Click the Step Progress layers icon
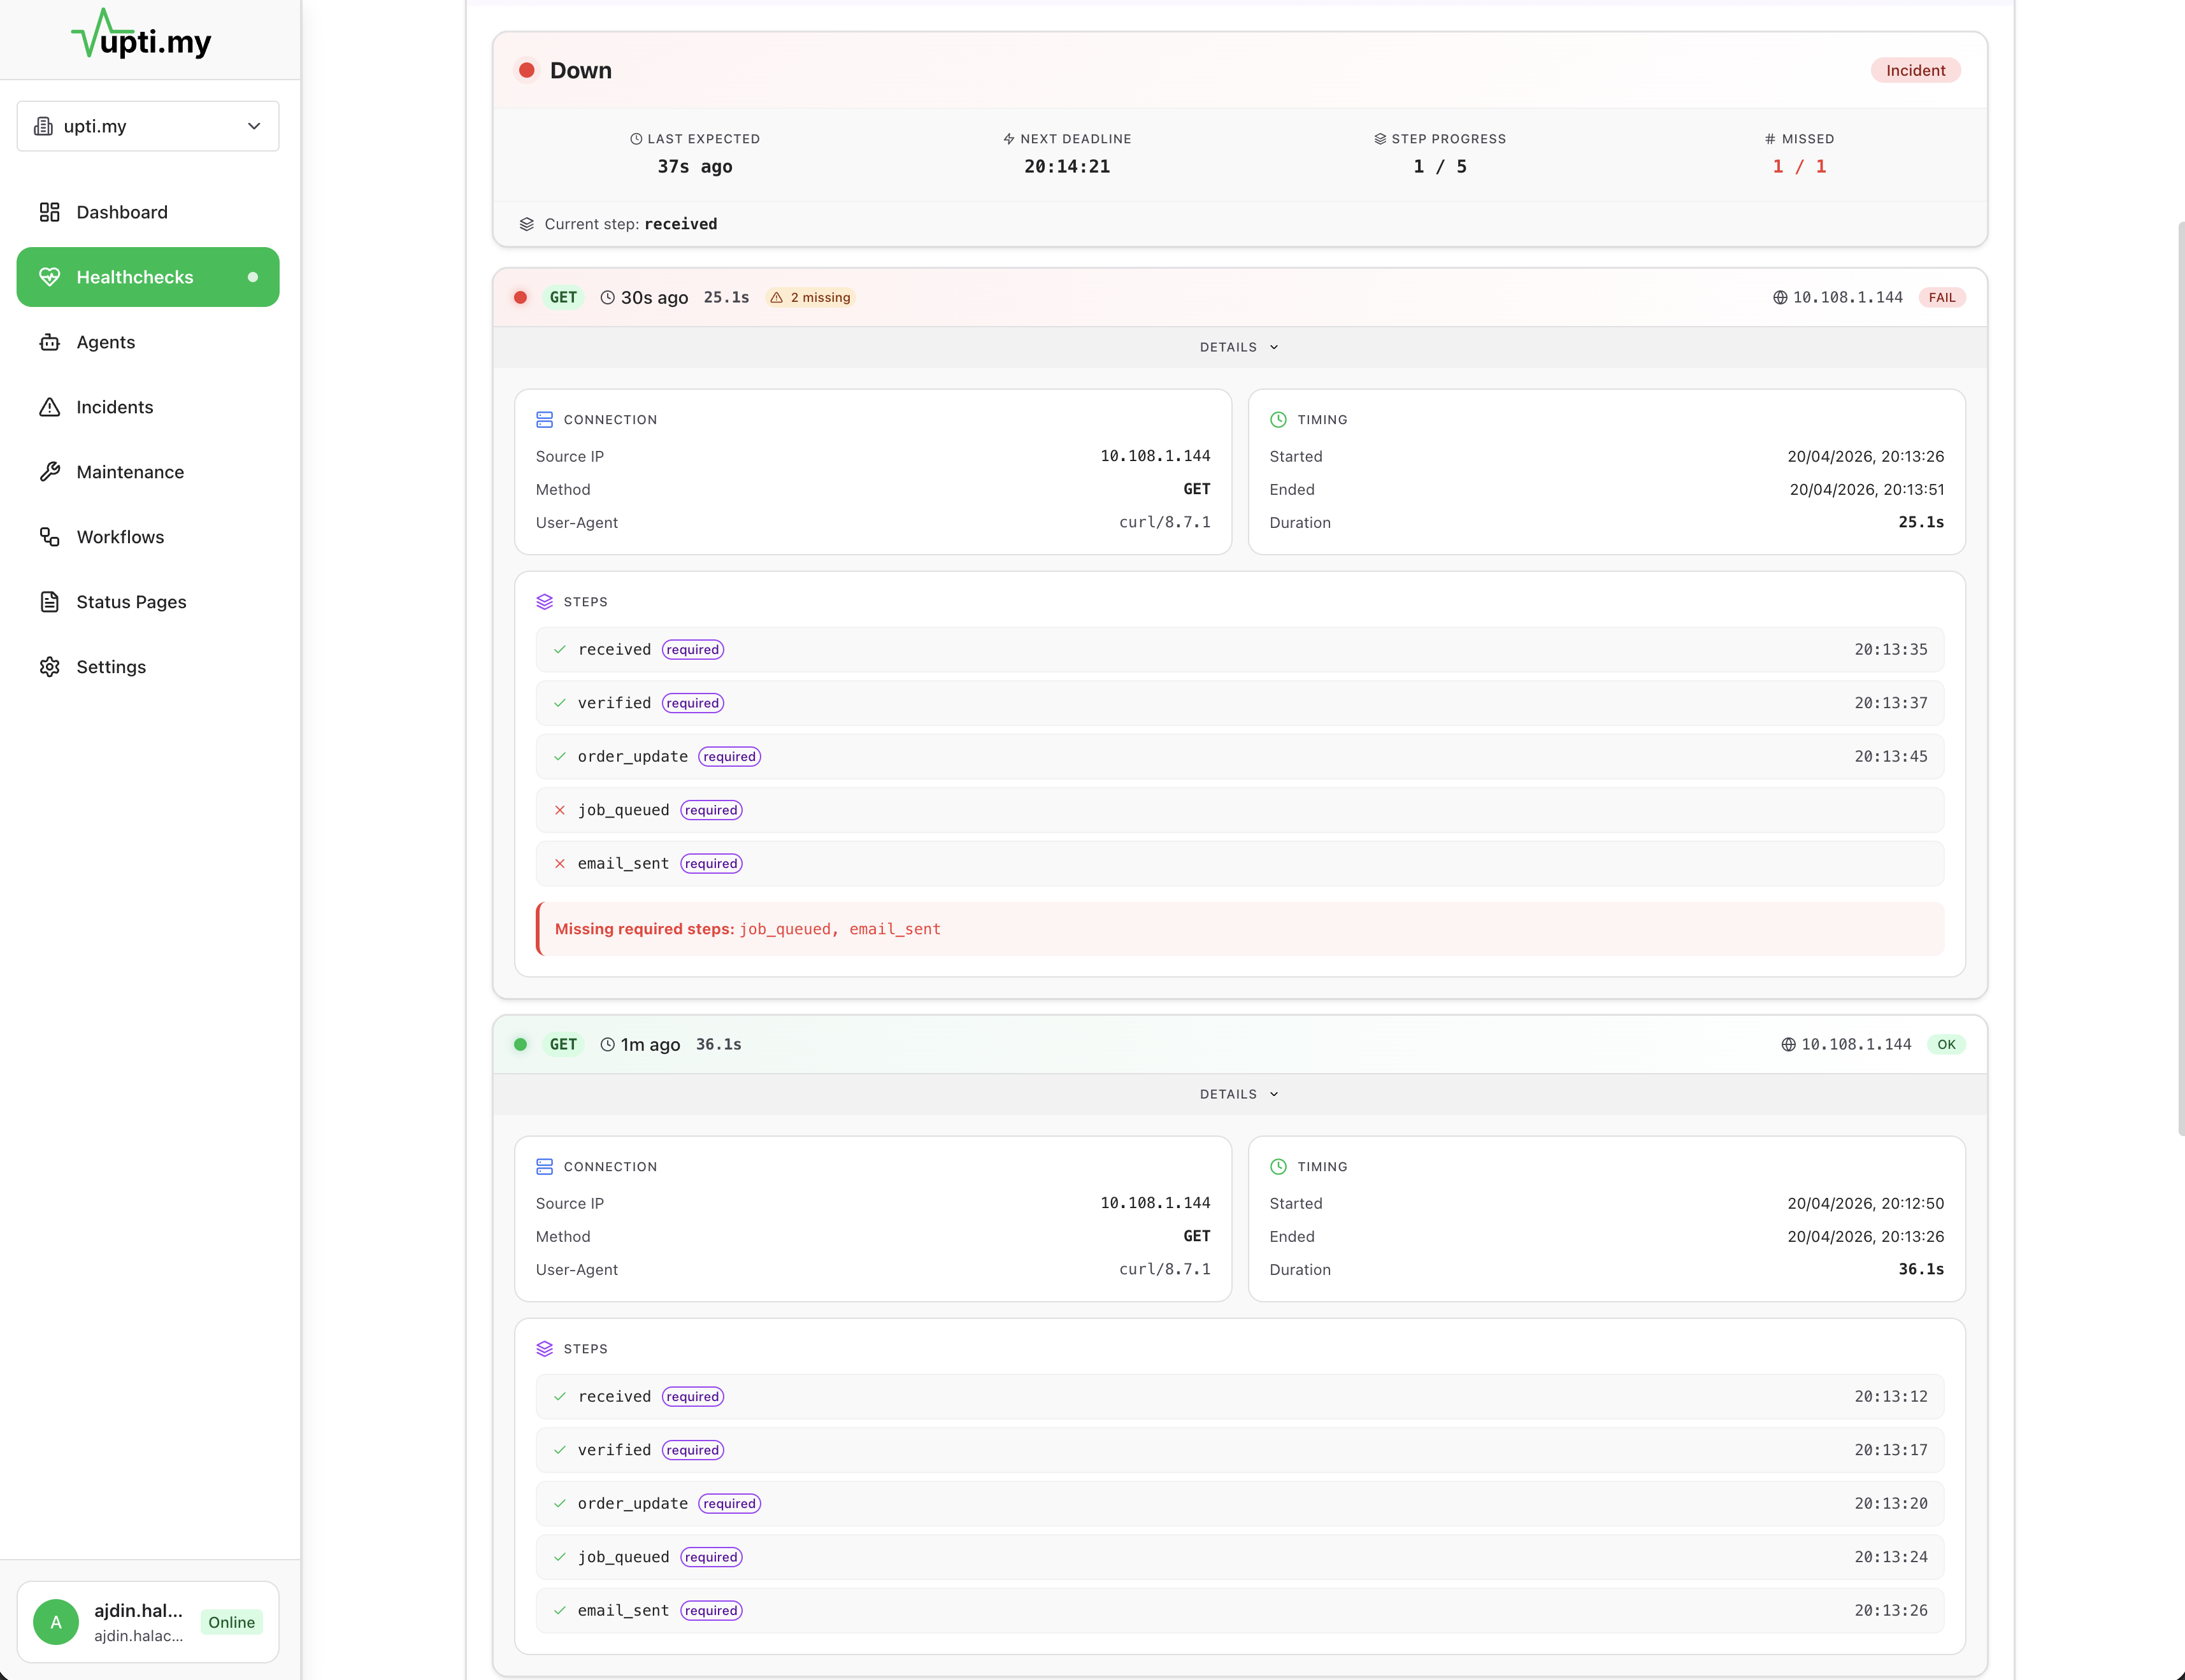This screenshot has width=2185, height=1680. click(x=1380, y=139)
